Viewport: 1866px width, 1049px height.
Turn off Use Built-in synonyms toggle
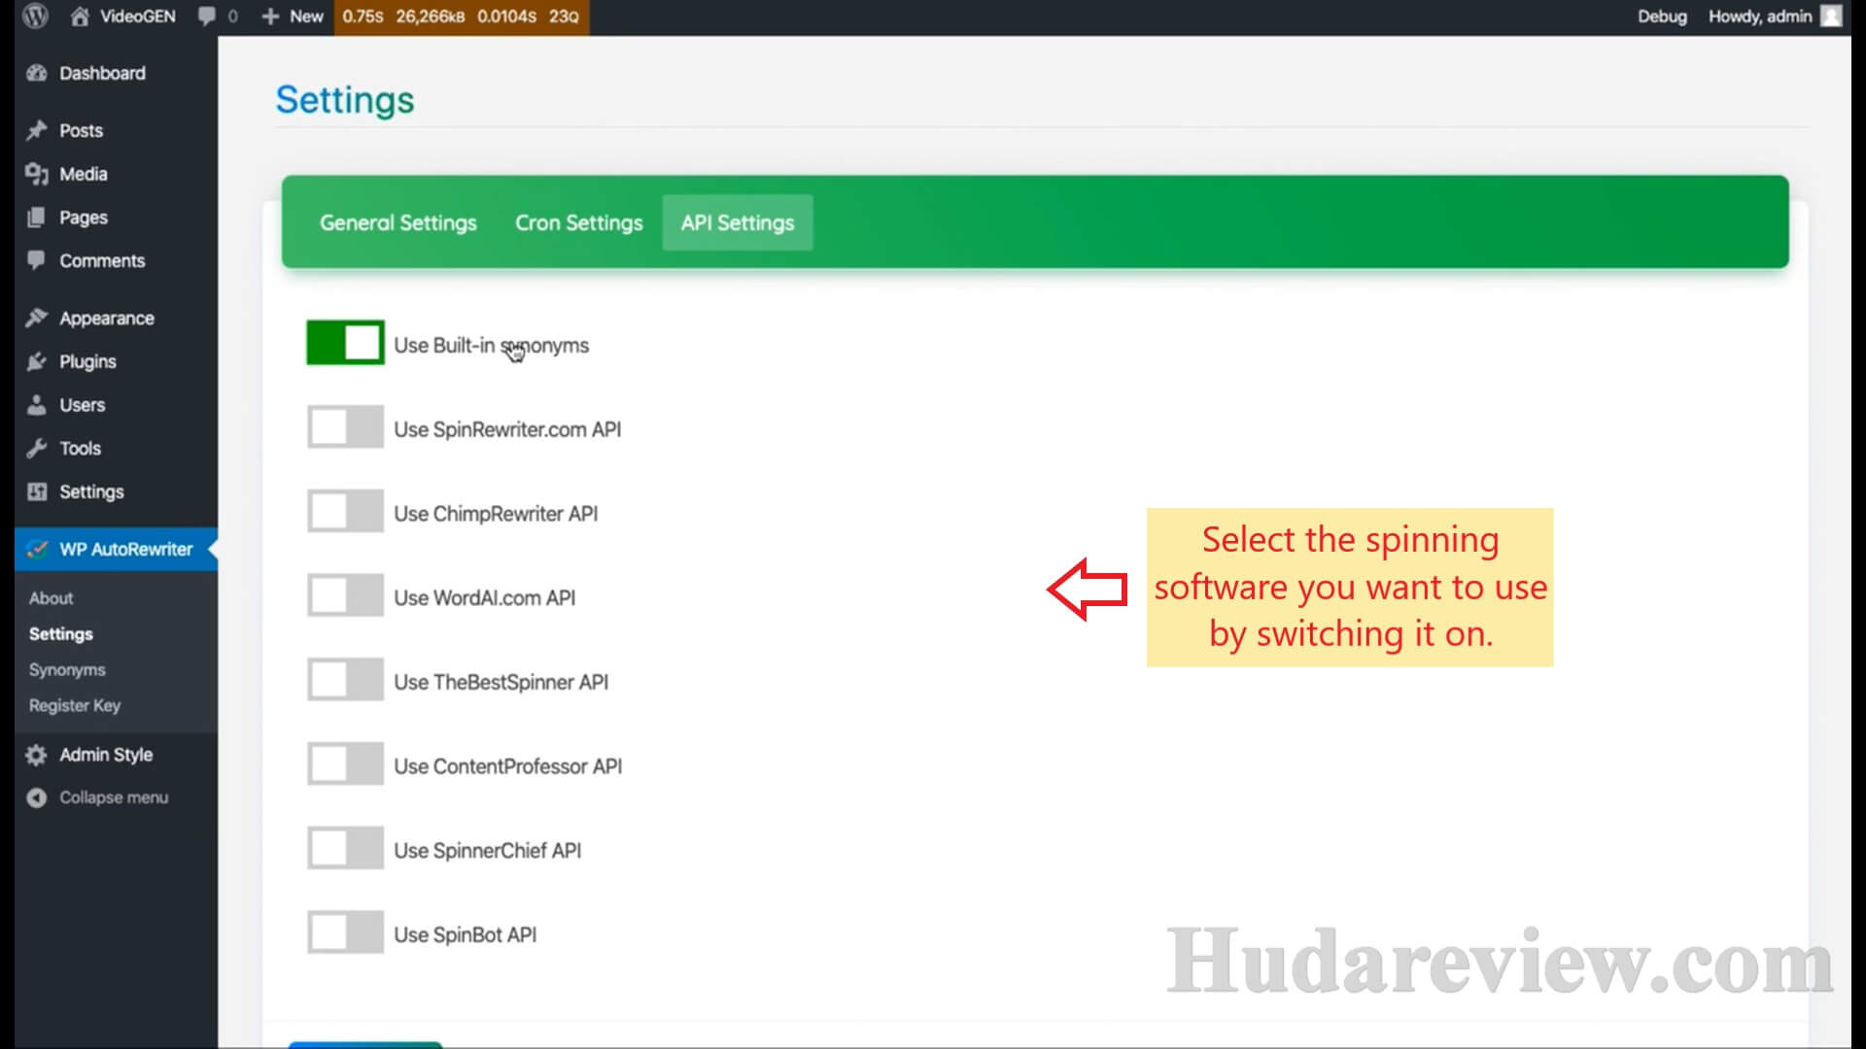click(x=345, y=343)
